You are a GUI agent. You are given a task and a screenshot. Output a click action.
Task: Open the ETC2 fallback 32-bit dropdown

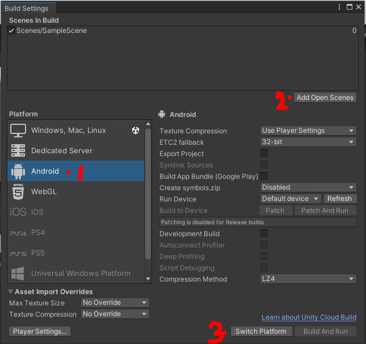(x=308, y=142)
